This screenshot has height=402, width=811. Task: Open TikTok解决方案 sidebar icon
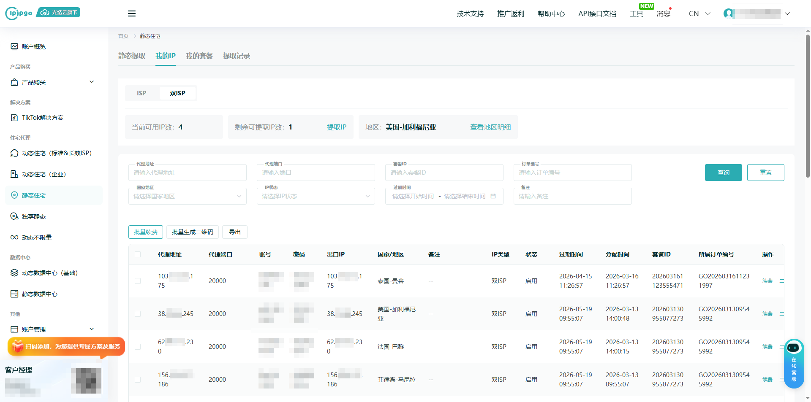[x=14, y=118]
